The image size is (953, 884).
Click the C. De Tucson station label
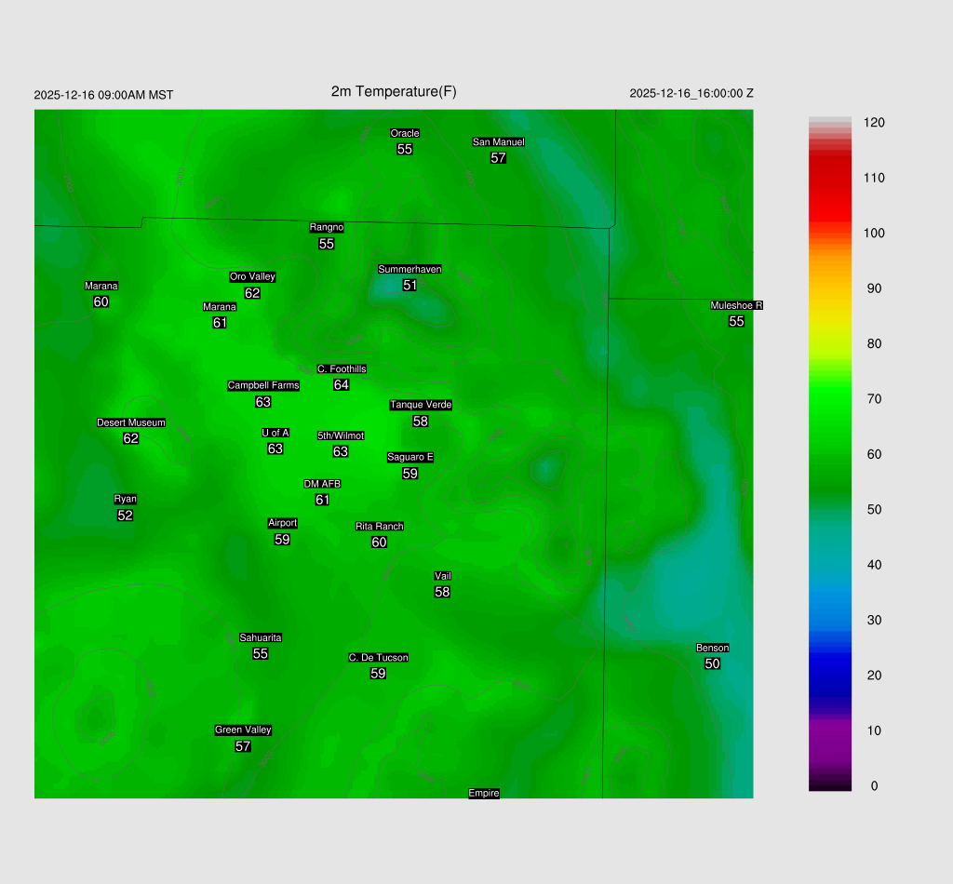tap(378, 658)
